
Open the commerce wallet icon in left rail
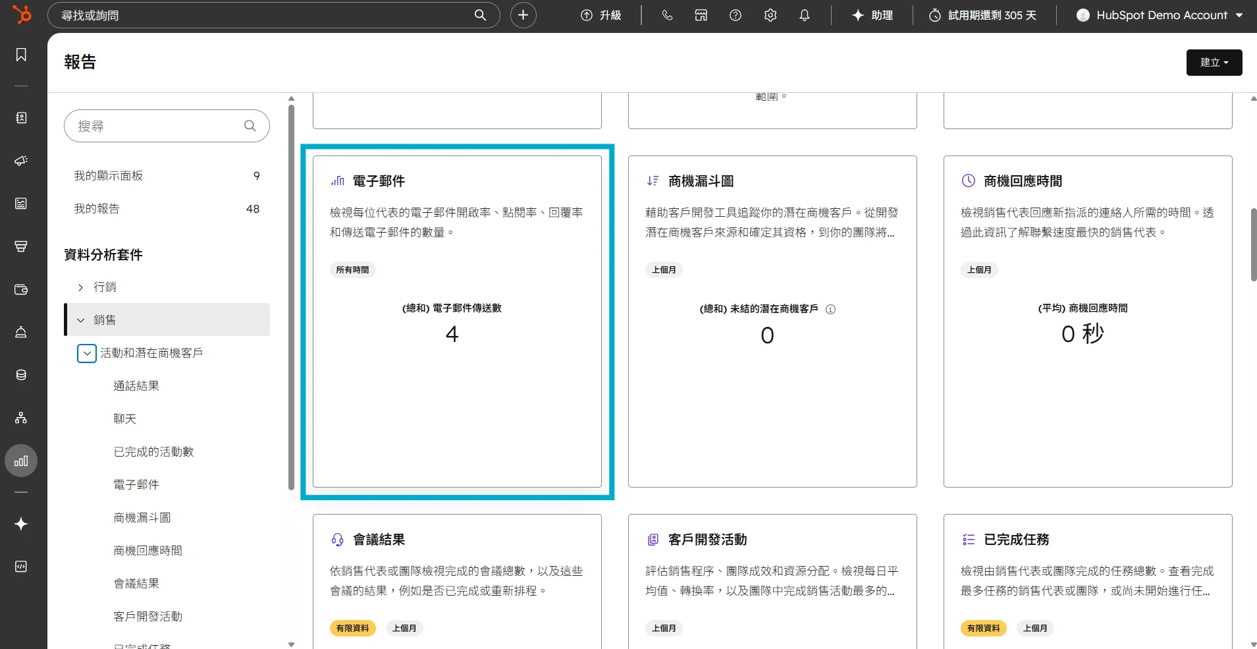[21, 289]
